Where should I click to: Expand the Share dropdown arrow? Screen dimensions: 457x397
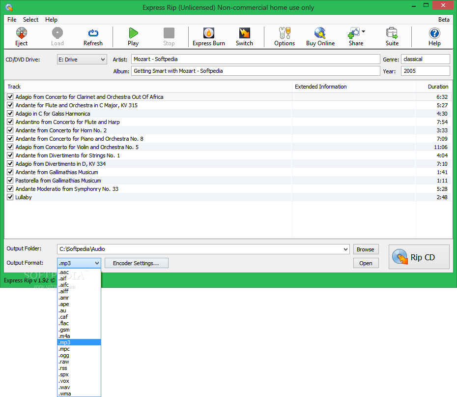pyautogui.click(x=364, y=31)
